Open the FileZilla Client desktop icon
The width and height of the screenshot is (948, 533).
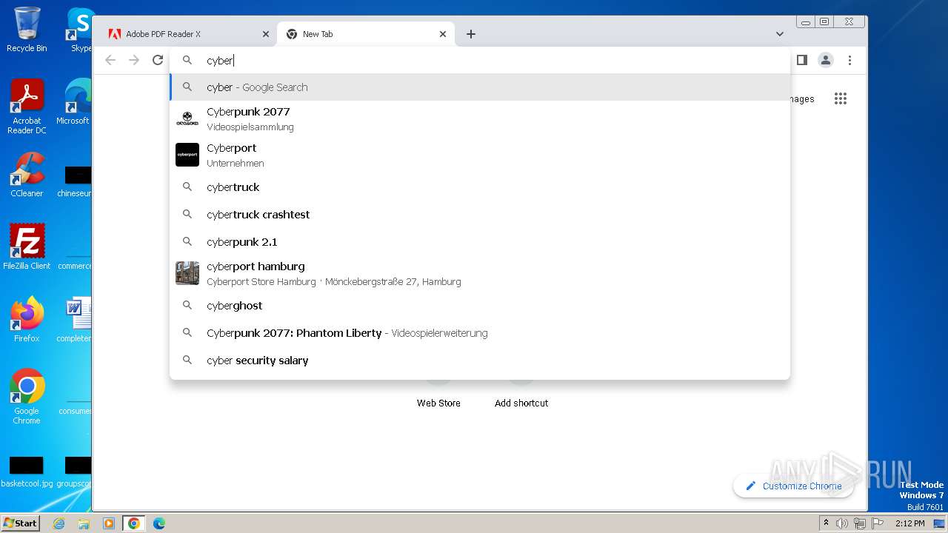point(27,247)
